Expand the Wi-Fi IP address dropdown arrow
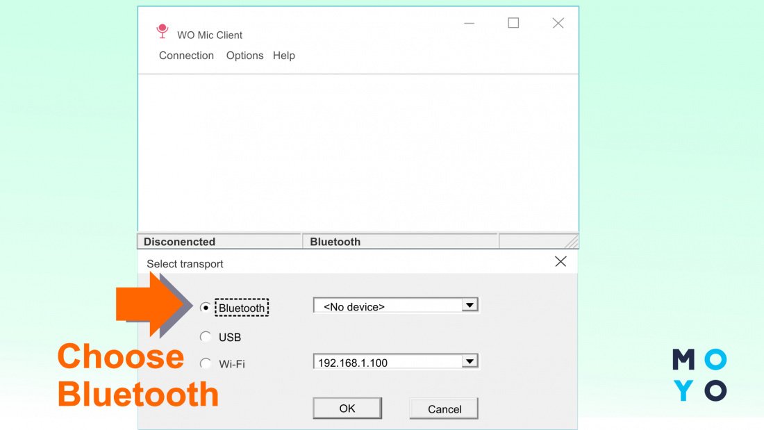The height and width of the screenshot is (430, 764). [470, 361]
